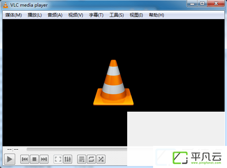Click the VLC cone title bar icon
The width and height of the screenshot is (227, 168).
click(x=6, y=5)
